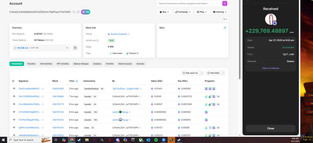Show the QR code for the account address
Image resolution: width=313 pixels, height=143 pixels.
pyautogui.click(x=78, y=12)
